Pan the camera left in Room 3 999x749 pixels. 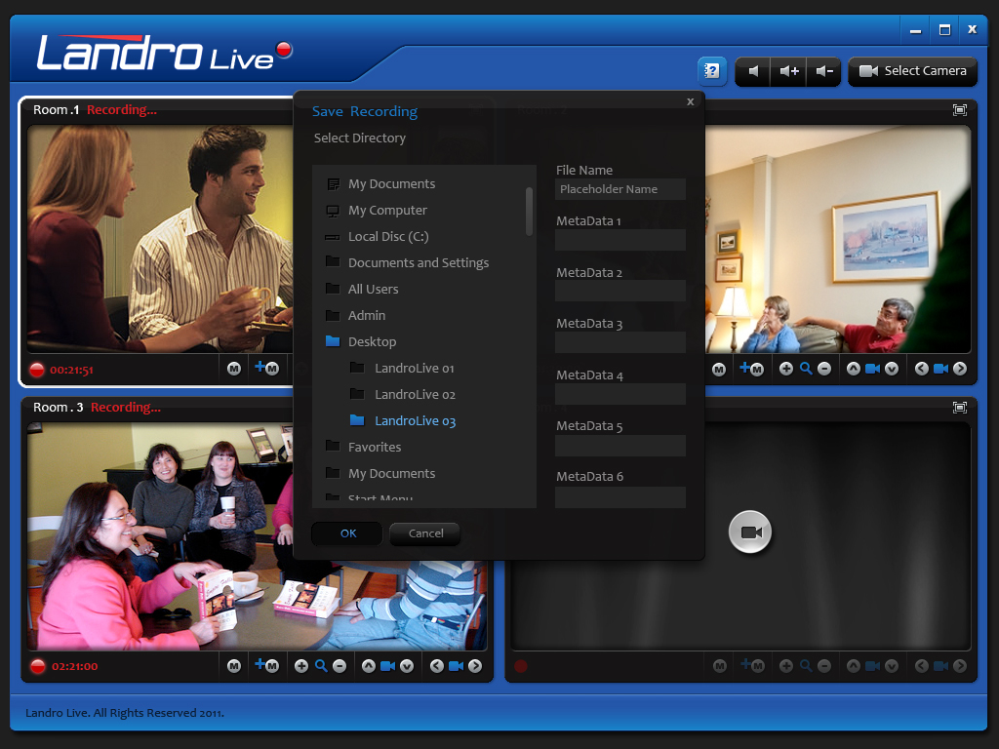pyautogui.click(x=436, y=666)
